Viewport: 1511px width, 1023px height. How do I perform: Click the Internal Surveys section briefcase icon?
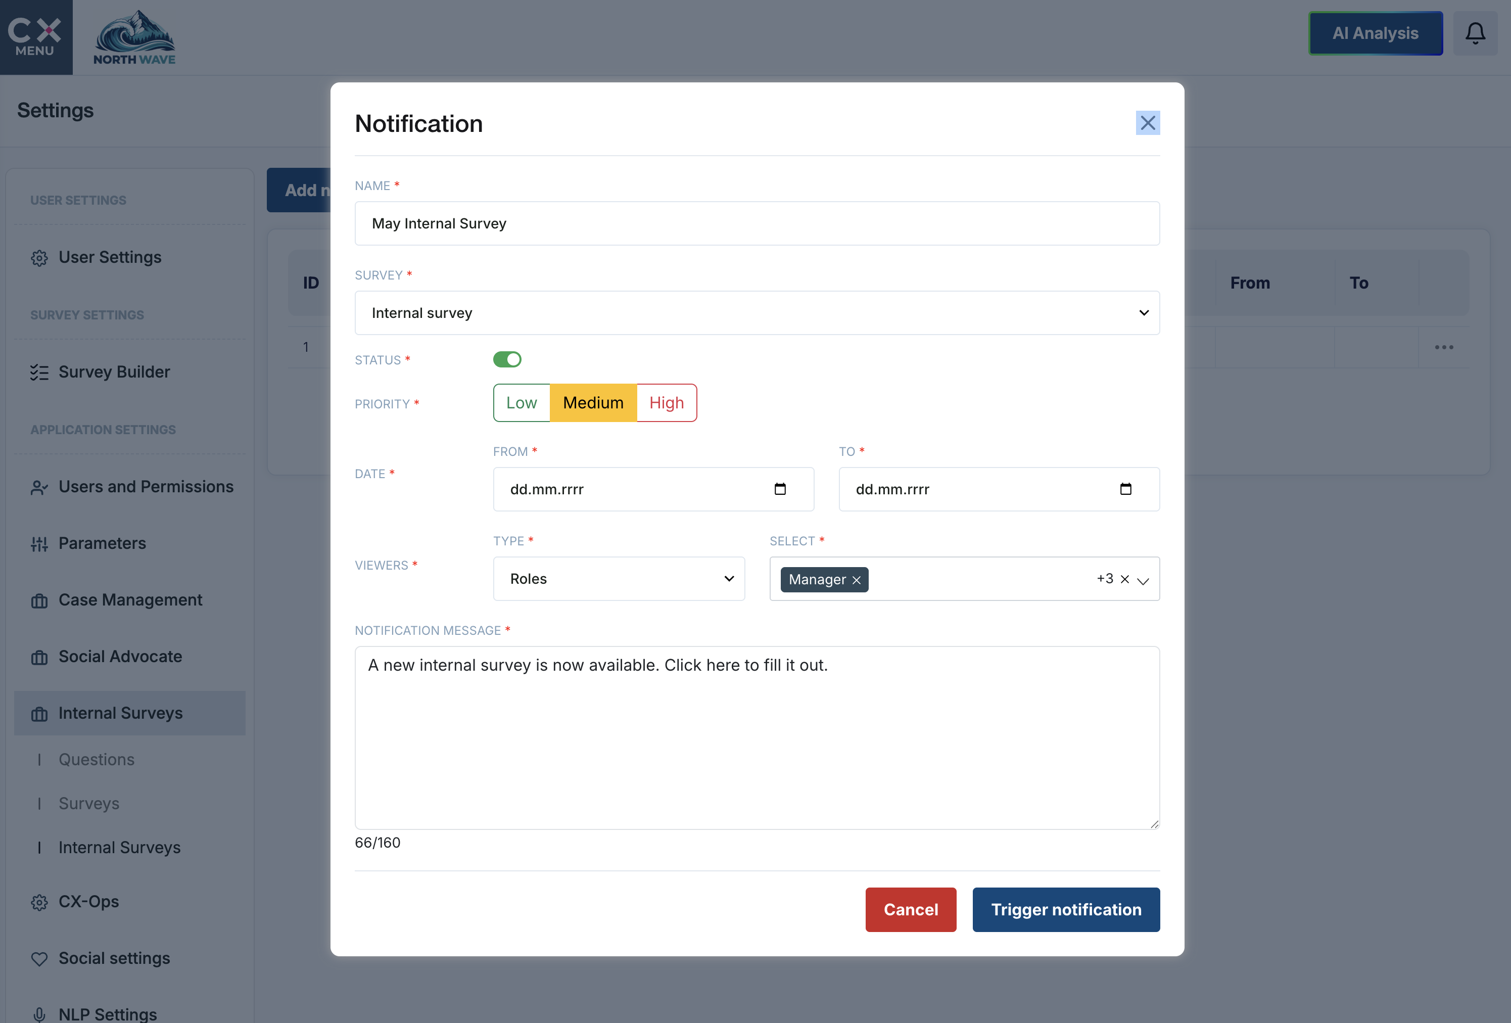coord(39,714)
